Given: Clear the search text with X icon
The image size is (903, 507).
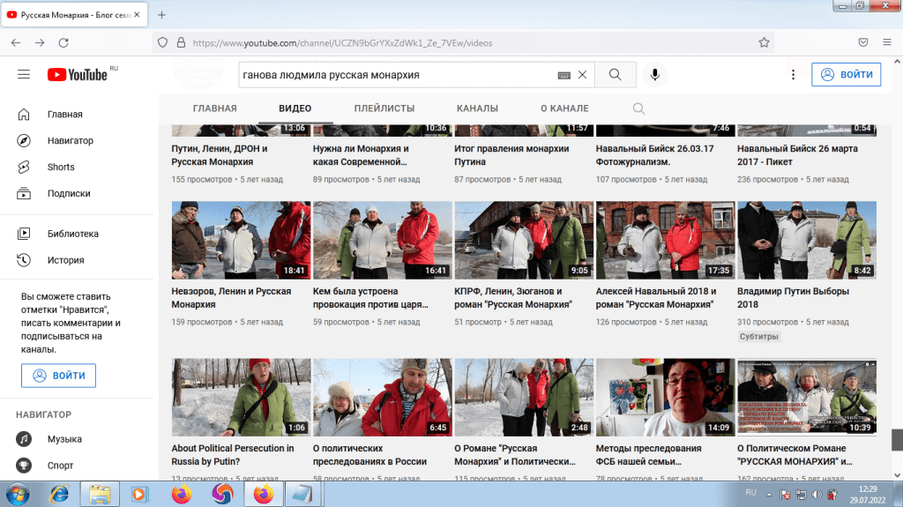Looking at the screenshot, I should (582, 75).
